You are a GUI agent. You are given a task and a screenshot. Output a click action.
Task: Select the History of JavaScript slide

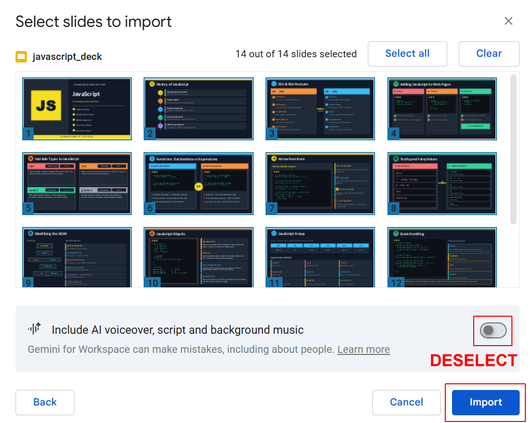(x=198, y=109)
